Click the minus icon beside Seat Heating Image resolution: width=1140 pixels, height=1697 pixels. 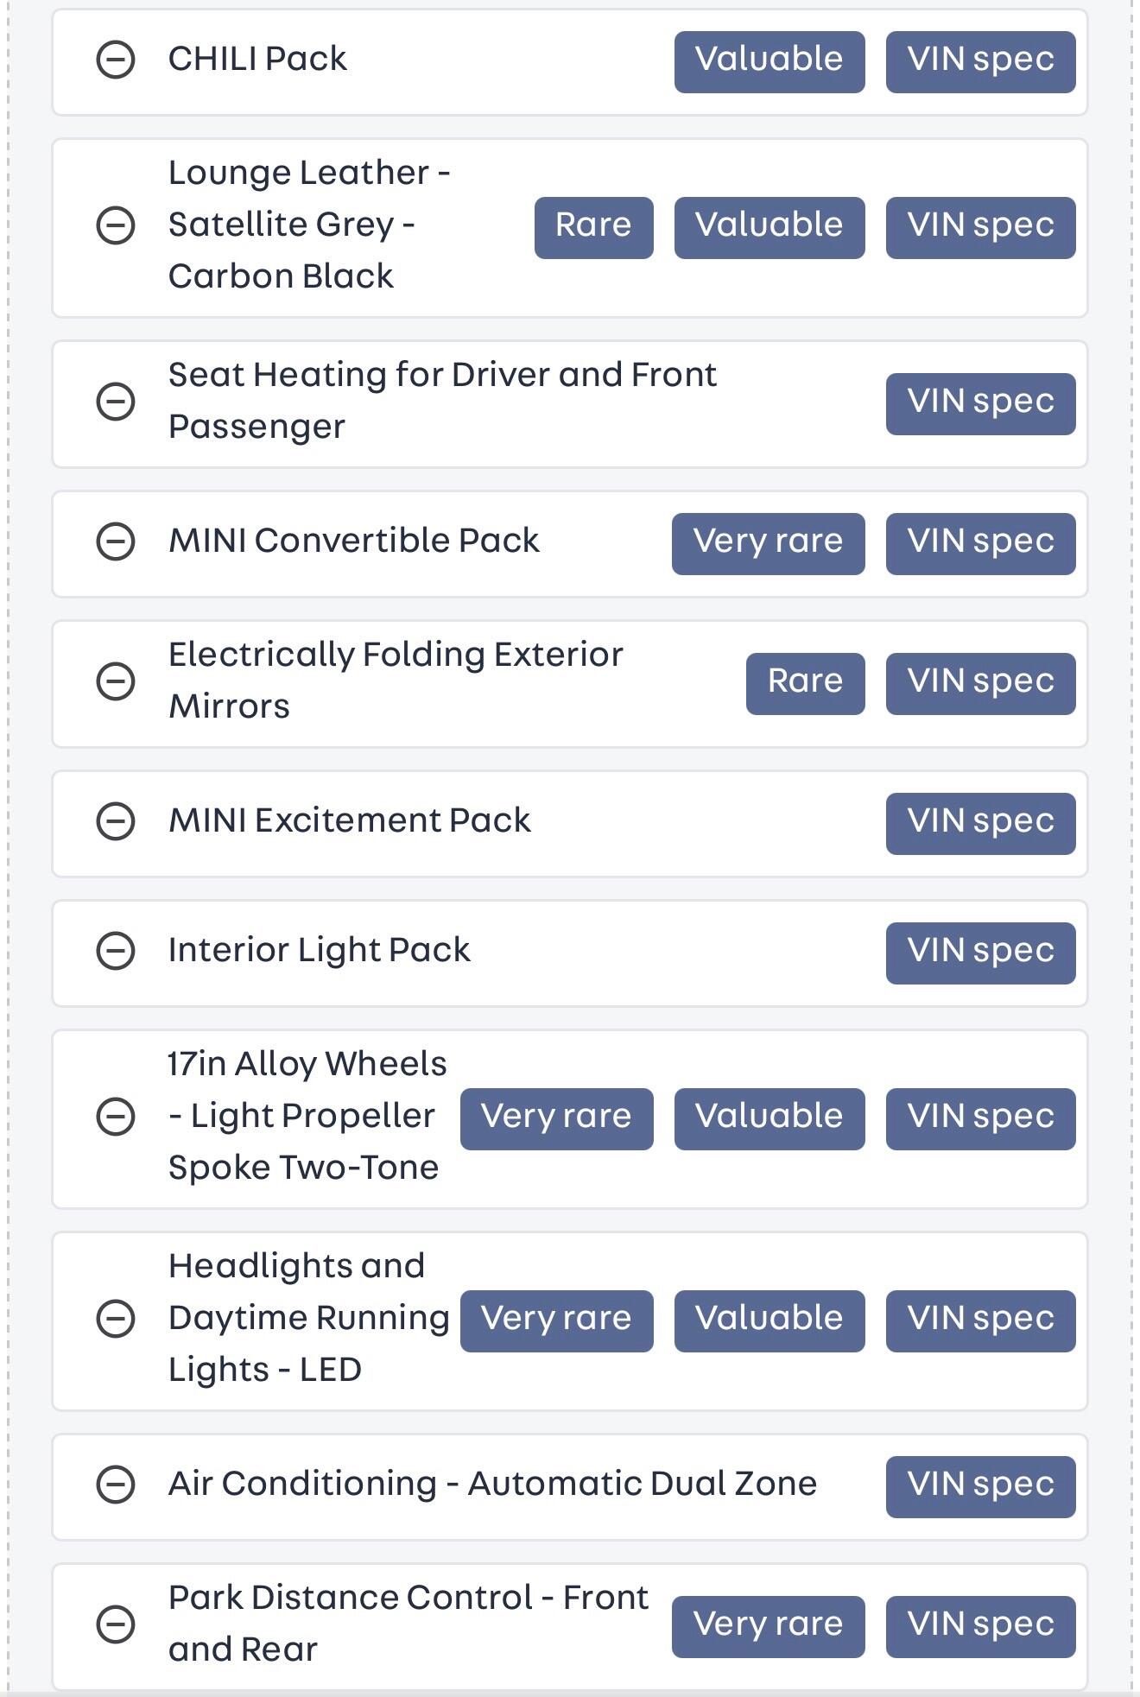pyautogui.click(x=115, y=402)
